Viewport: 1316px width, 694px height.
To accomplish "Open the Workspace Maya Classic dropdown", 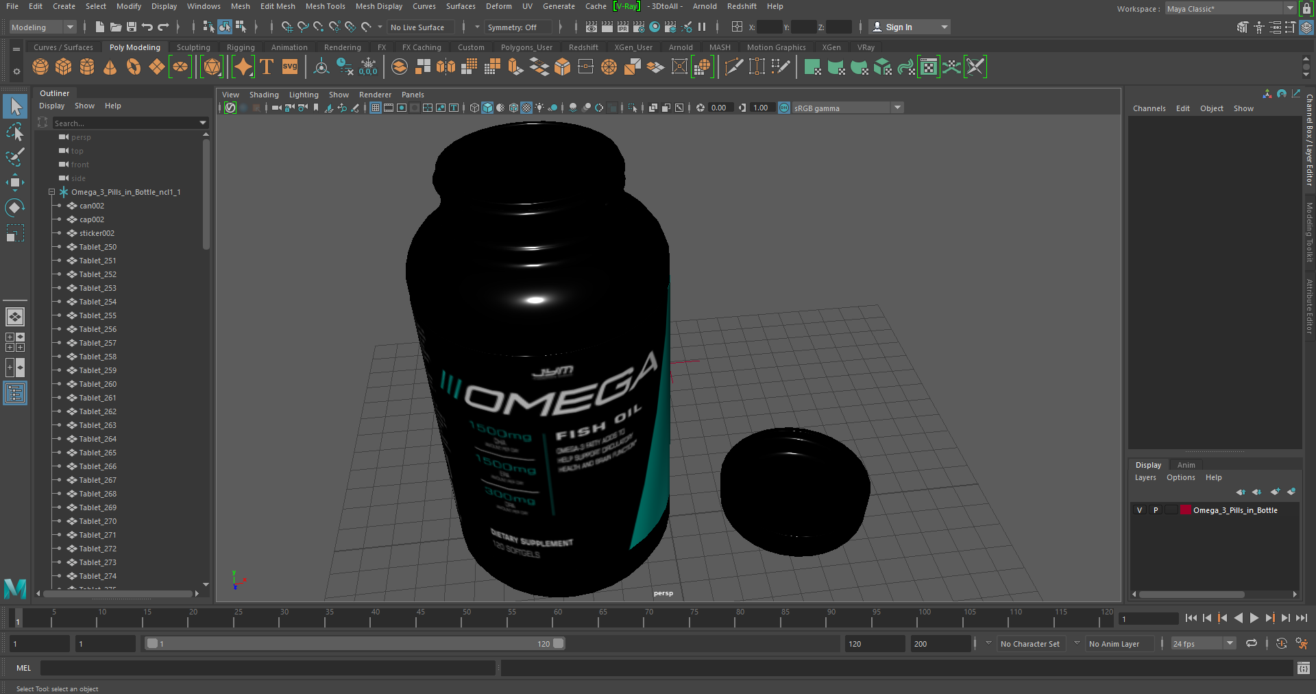I will (x=1230, y=8).
